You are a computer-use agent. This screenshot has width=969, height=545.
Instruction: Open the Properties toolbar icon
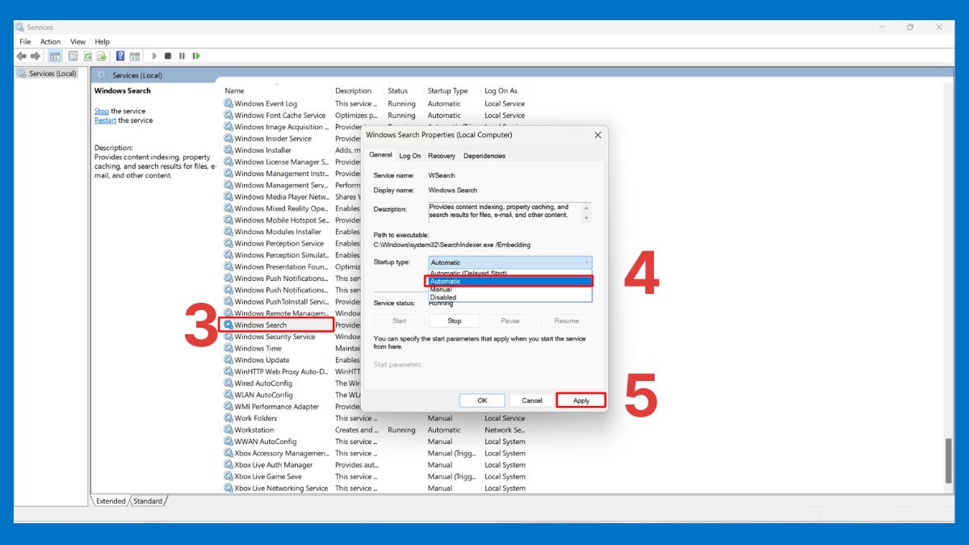coord(73,56)
